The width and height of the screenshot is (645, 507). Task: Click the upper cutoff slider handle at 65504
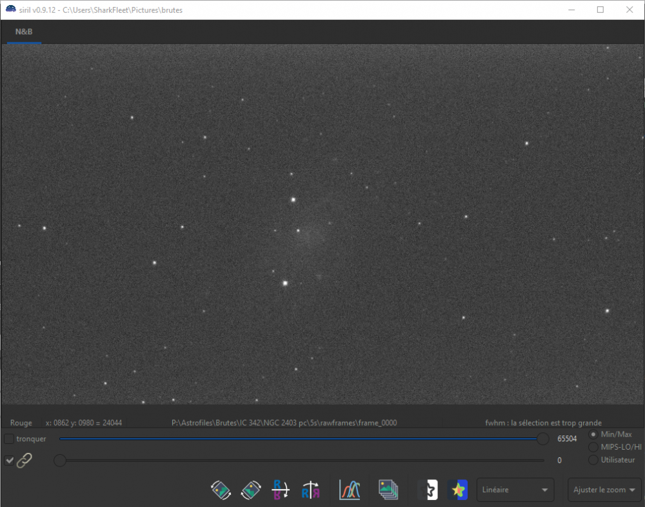click(543, 439)
